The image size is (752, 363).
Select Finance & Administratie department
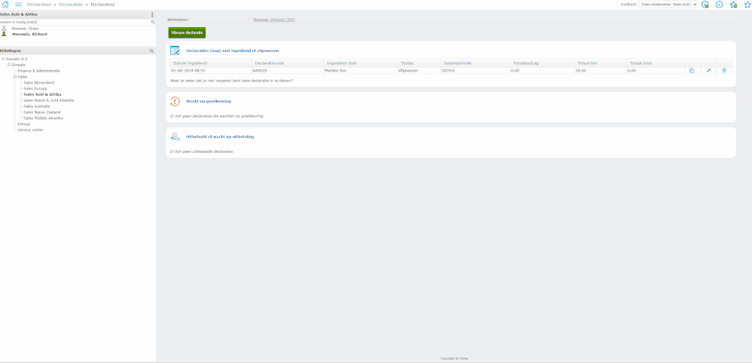(x=39, y=71)
